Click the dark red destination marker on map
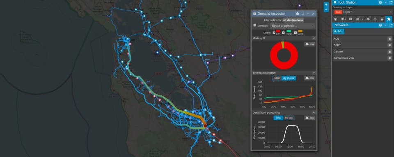394x157 pixels. [x=205, y=126]
